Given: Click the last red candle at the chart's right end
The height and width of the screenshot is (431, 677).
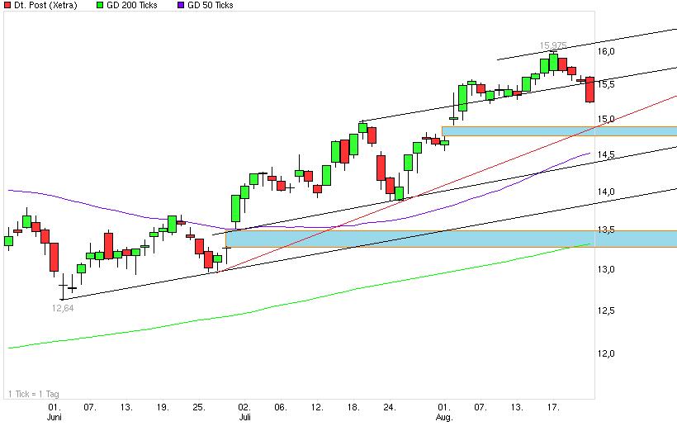Looking at the screenshot, I should [589, 90].
